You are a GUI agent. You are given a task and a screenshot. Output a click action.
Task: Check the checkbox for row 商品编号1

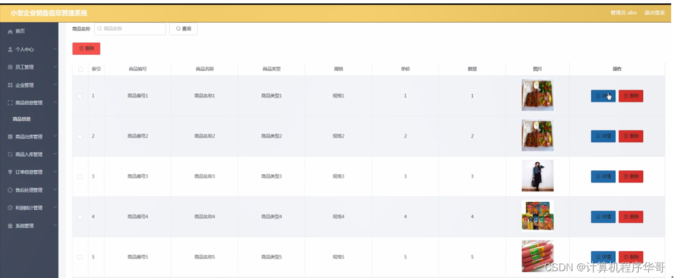tap(80, 96)
